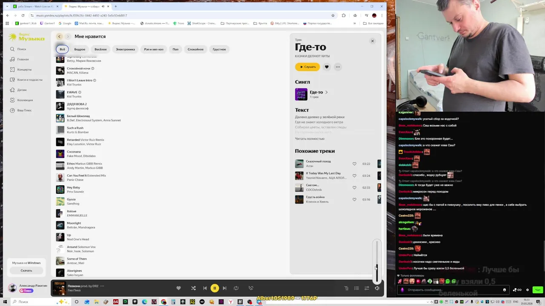Click the purple Чат button

click(x=538, y=290)
